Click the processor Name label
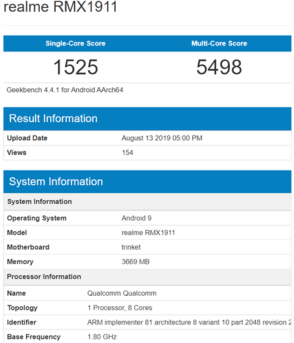 click(17, 293)
